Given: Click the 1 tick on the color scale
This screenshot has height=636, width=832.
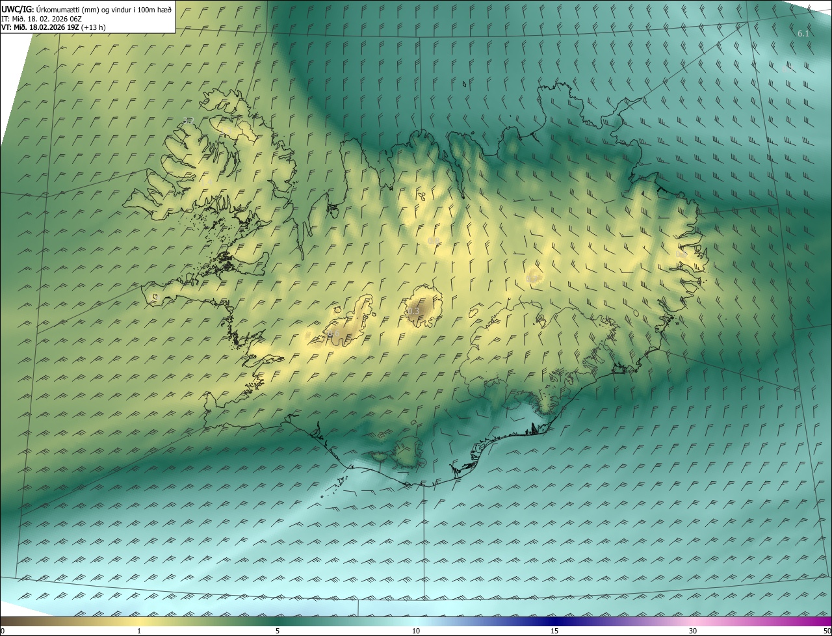Looking at the screenshot, I should 139,631.
